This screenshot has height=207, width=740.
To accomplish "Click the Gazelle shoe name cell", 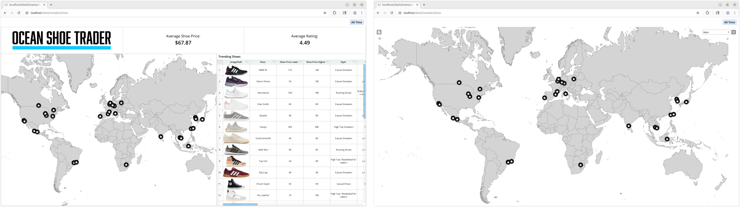I will pos(263,116).
